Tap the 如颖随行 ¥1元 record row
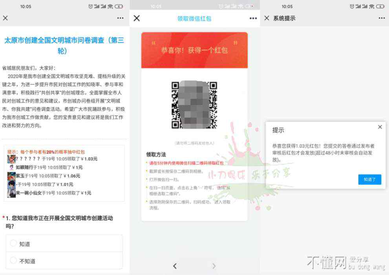Image resolution: width=389 pixels, height=275 pixels. coord(46,167)
